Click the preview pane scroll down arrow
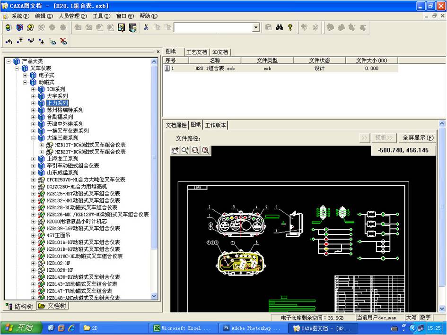Image resolution: width=447 pixels, height=335 pixels. [x=442, y=309]
